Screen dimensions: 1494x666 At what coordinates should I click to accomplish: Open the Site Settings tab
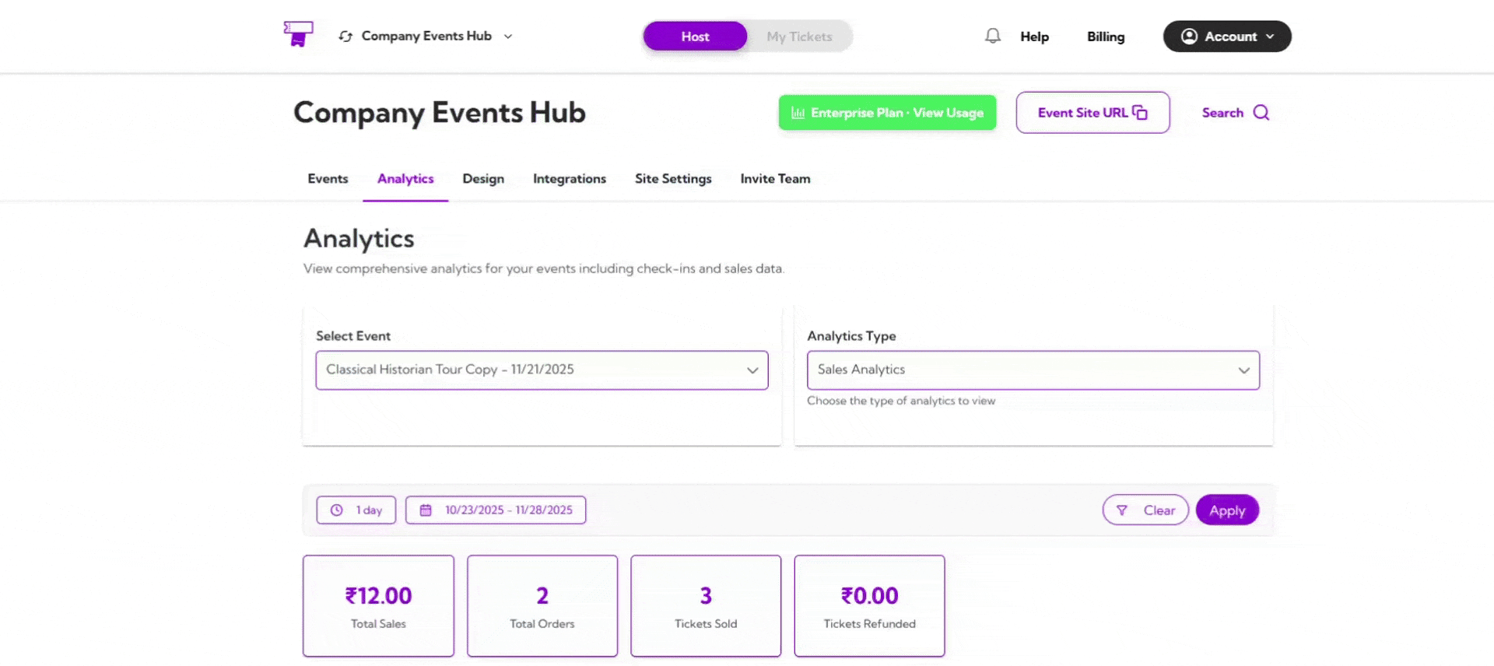pos(673,179)
